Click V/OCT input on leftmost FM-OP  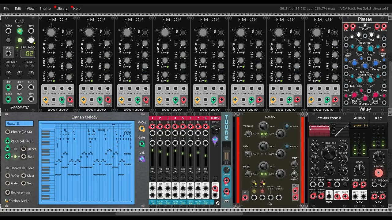(x=45, y=100)
